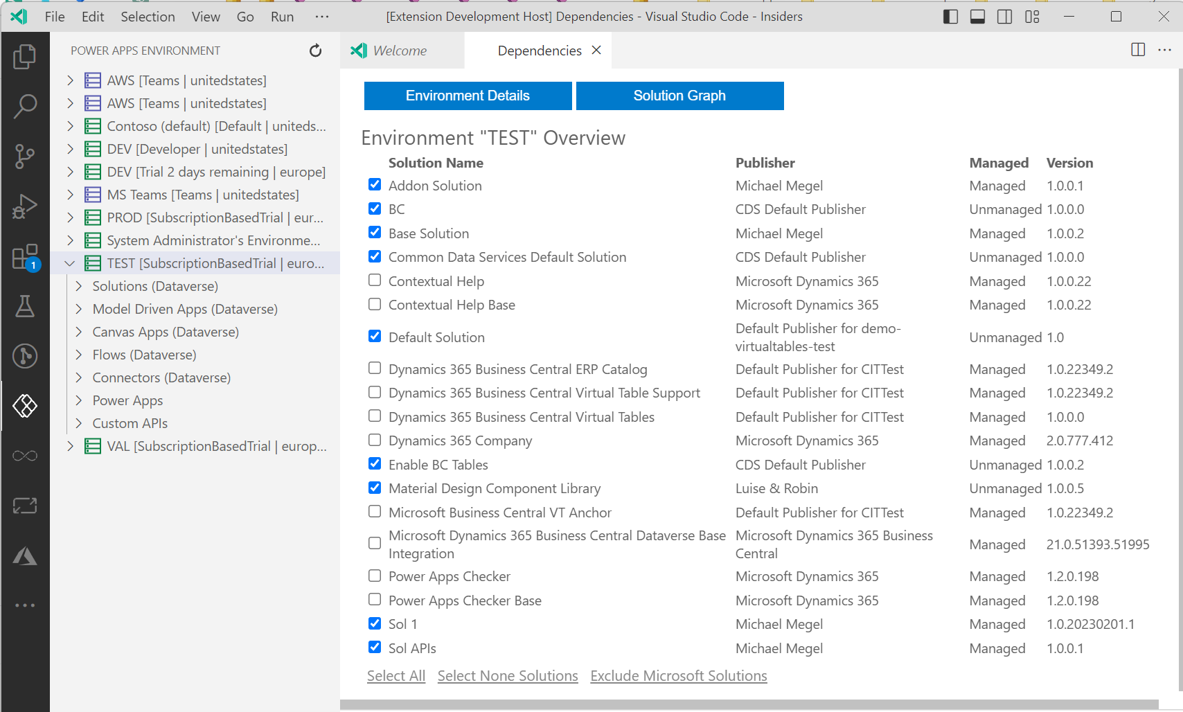This screenshot has width=1183, height=712.
Task: Check the Contextual Help Base checkbox
Action: [x=375, y=304]
